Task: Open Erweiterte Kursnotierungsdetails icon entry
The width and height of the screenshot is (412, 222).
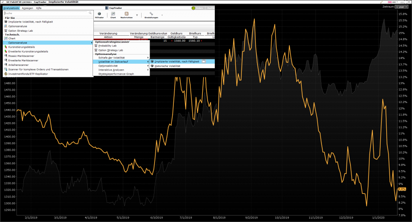Action: [x=6, y=51]
